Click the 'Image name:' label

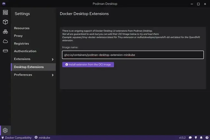[x=70, y=47]
